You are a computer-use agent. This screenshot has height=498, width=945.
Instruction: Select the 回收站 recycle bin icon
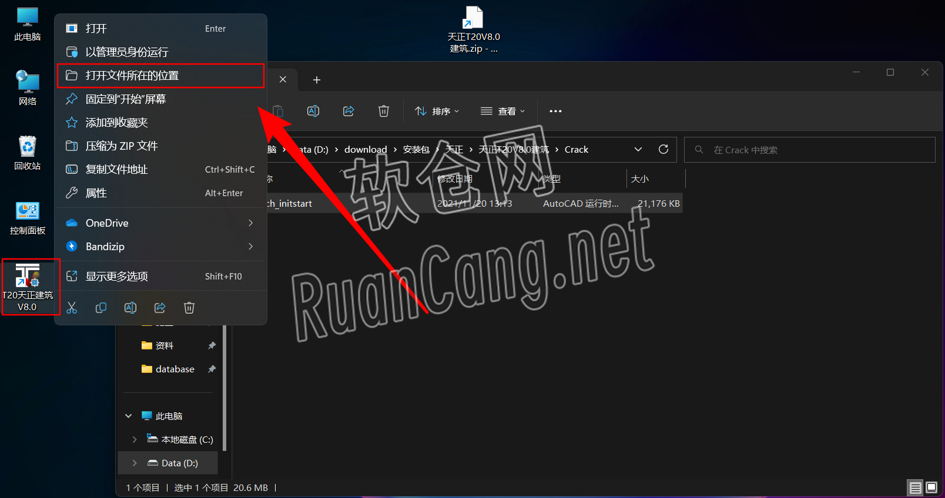click(28, 153)
